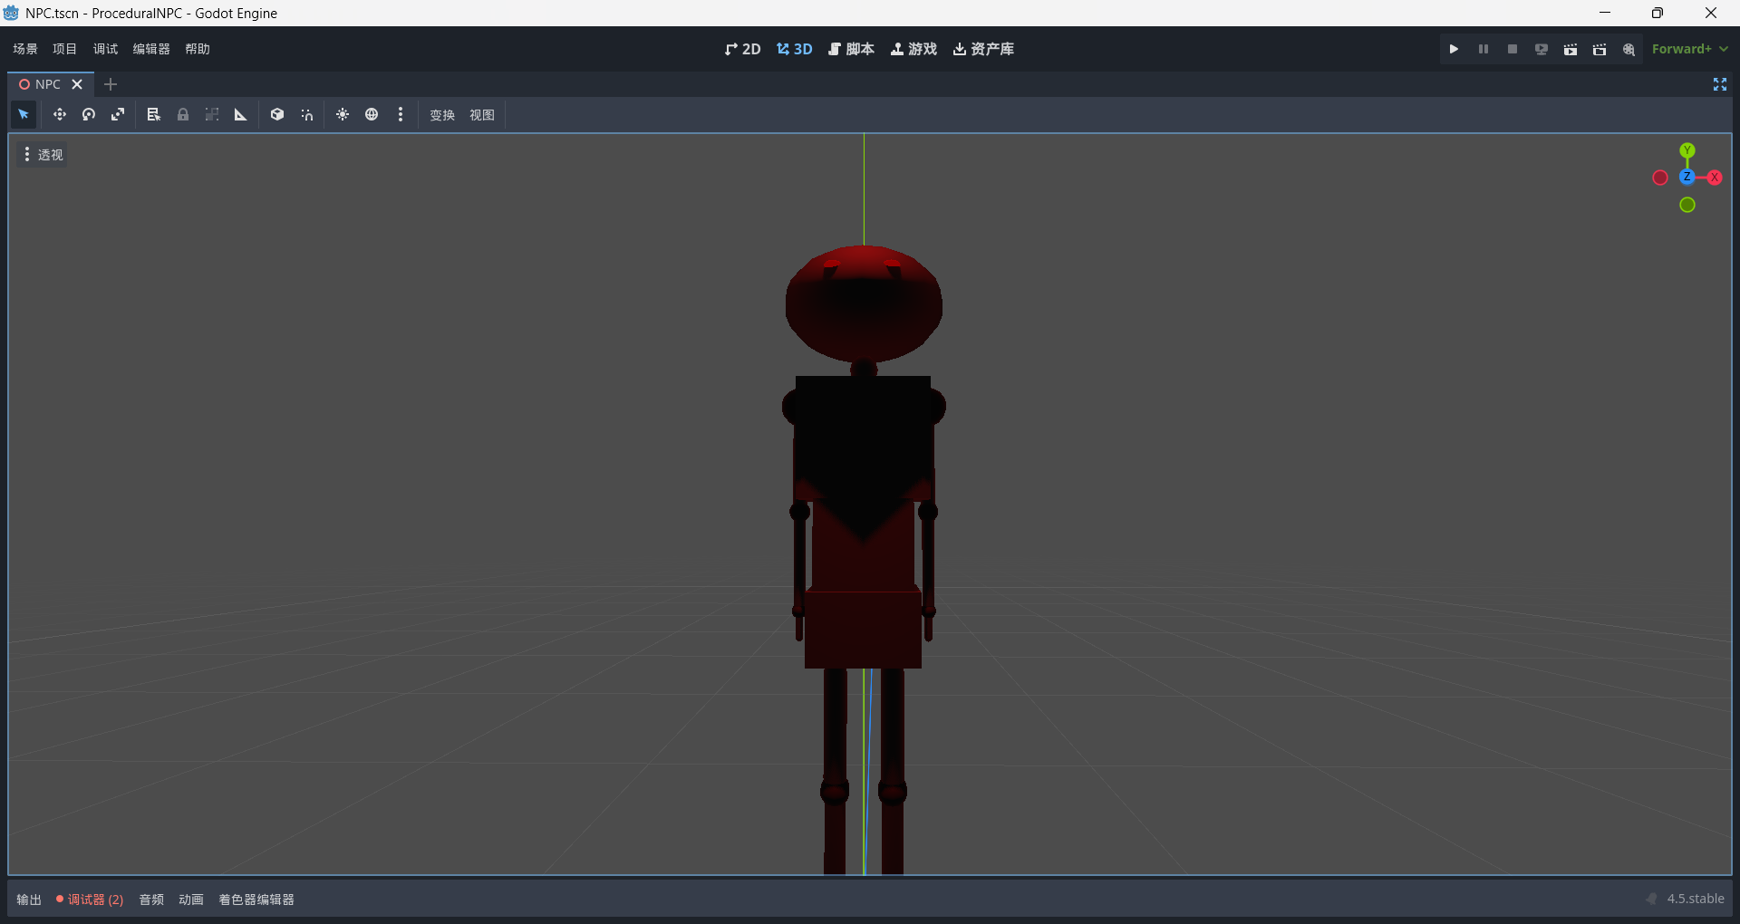The image size is (1740, 924).
Task: Open the 帮助 help menu
Action: click(198, 49)
